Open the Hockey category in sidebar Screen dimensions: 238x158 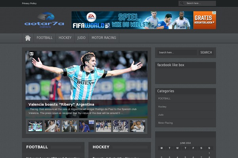click(x=162, y=107)
